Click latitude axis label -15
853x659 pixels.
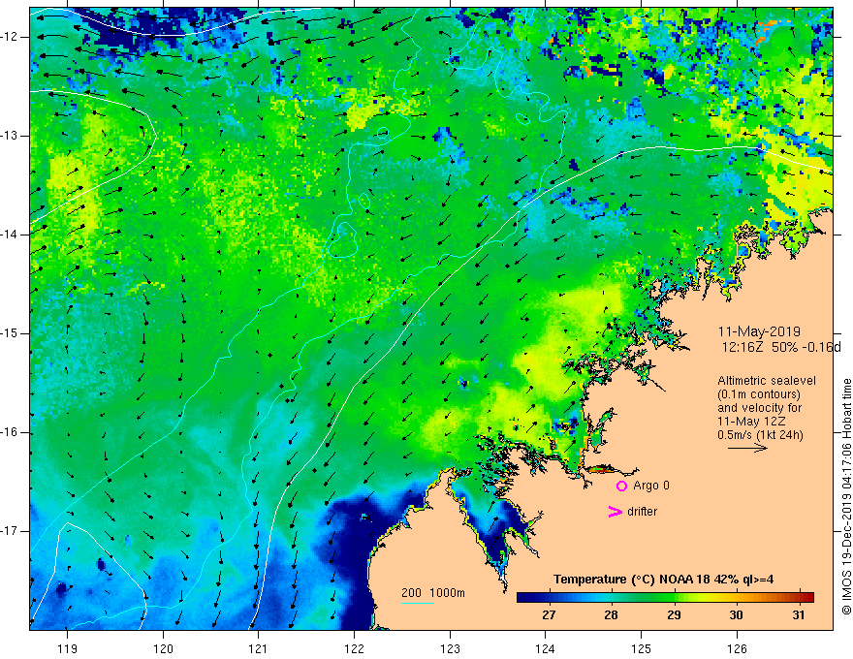coord(10,333)
